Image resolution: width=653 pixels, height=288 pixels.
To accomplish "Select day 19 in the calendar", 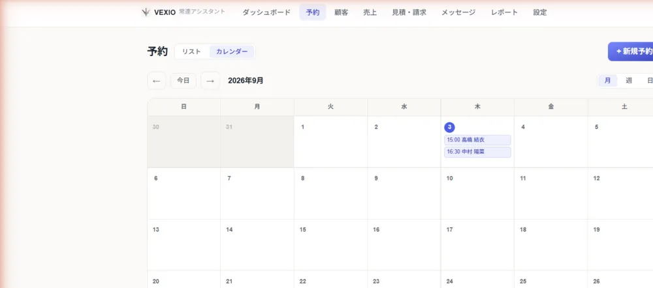I will click(x=620, y=245).
